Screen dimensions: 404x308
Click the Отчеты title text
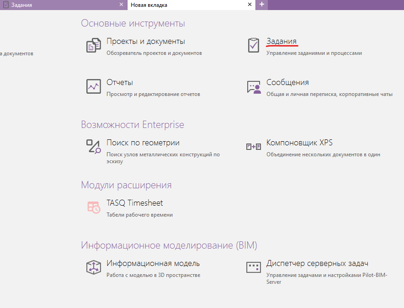click(119, 82)
